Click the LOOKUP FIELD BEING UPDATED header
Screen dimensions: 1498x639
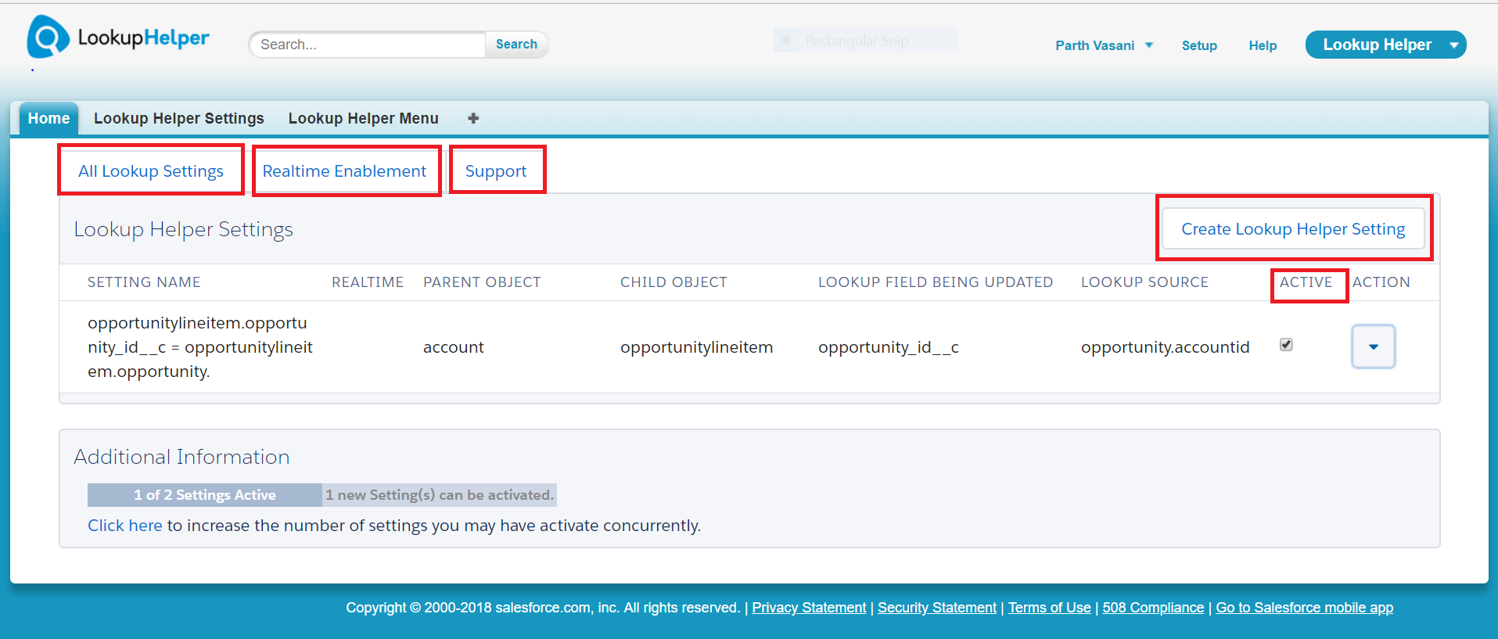pos(936,282)
